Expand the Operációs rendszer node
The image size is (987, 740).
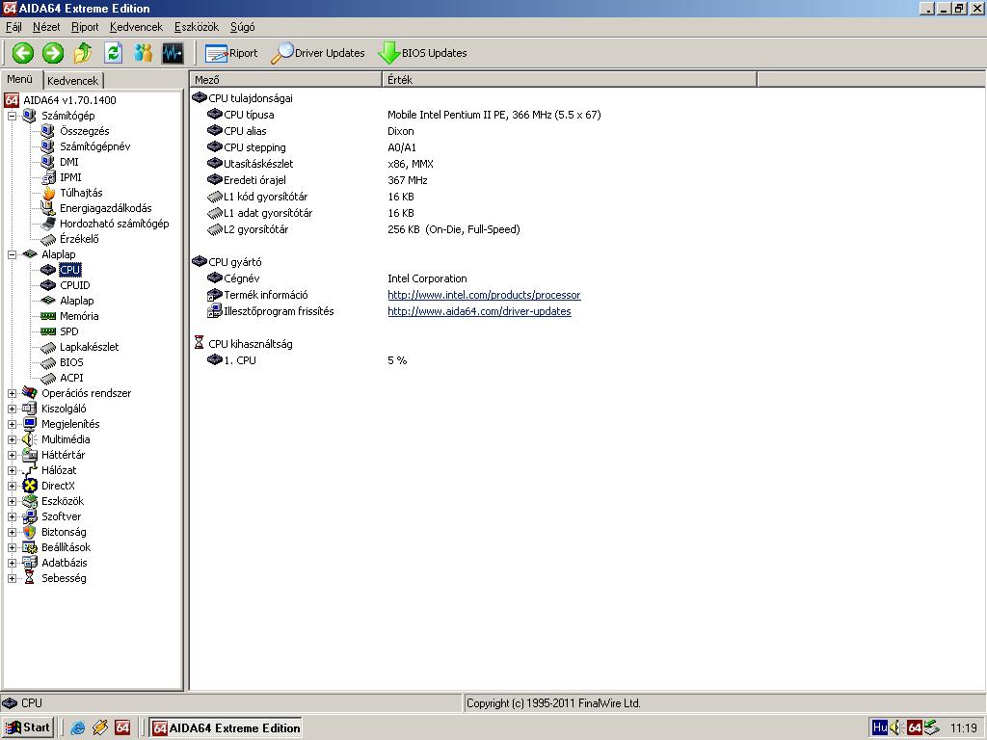point(12,393)
